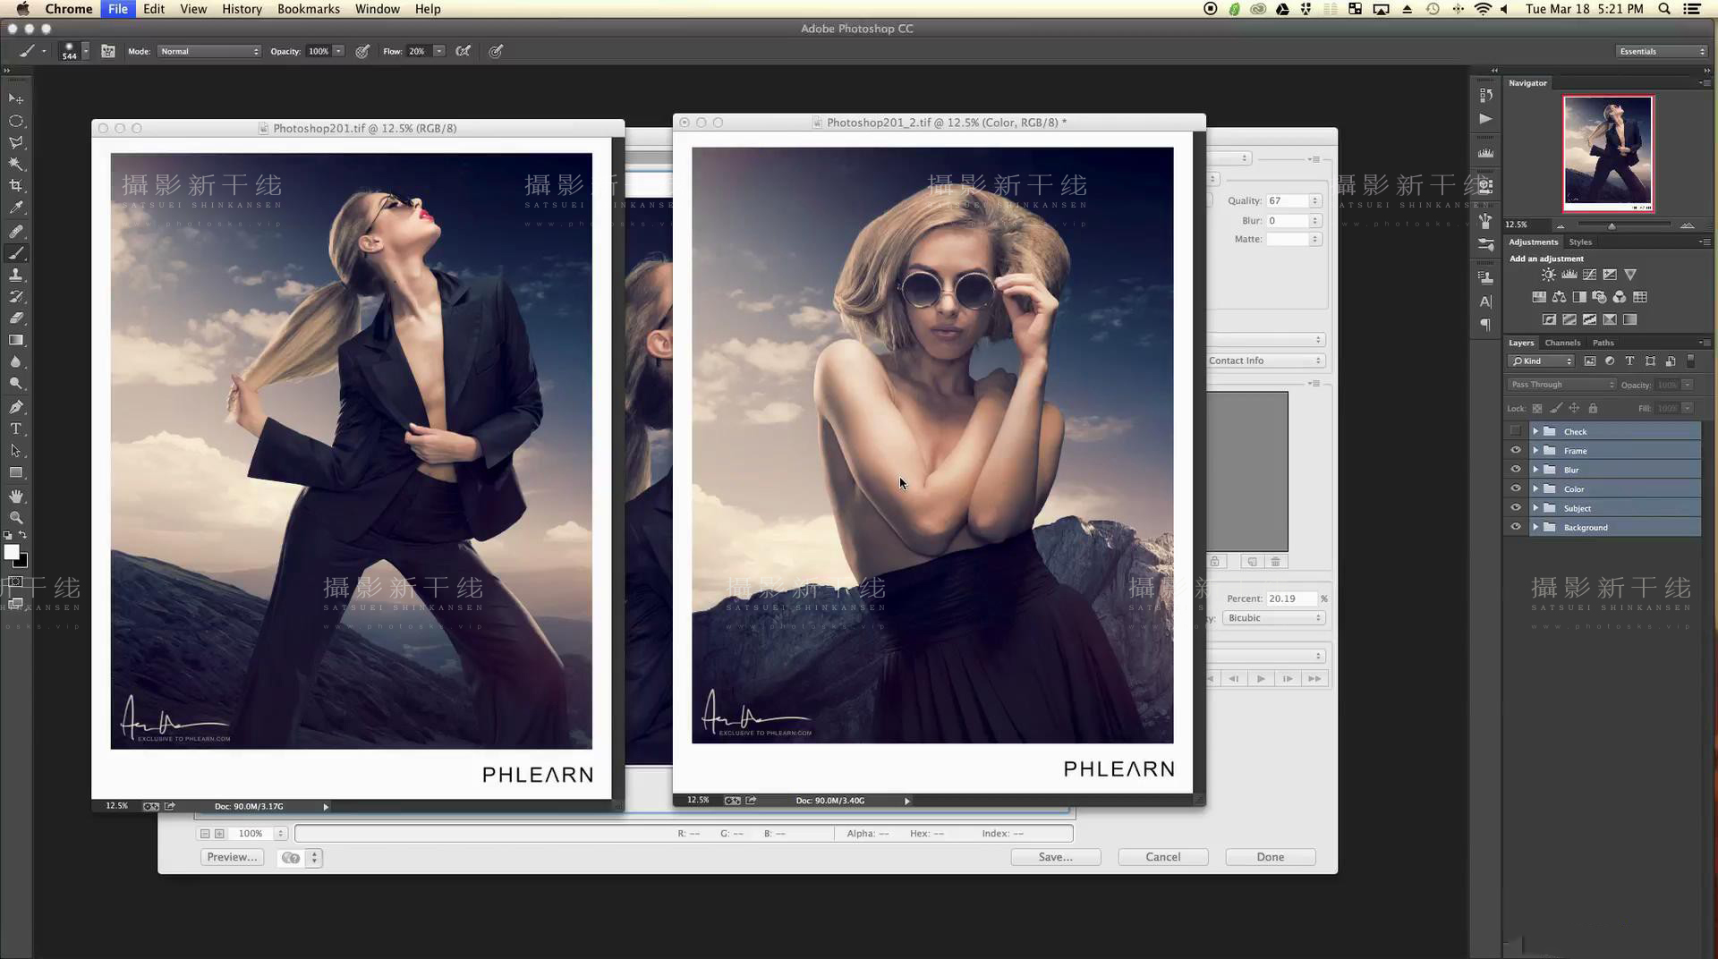
Task: Hide the Background layer group
Action: point(1516,528)
